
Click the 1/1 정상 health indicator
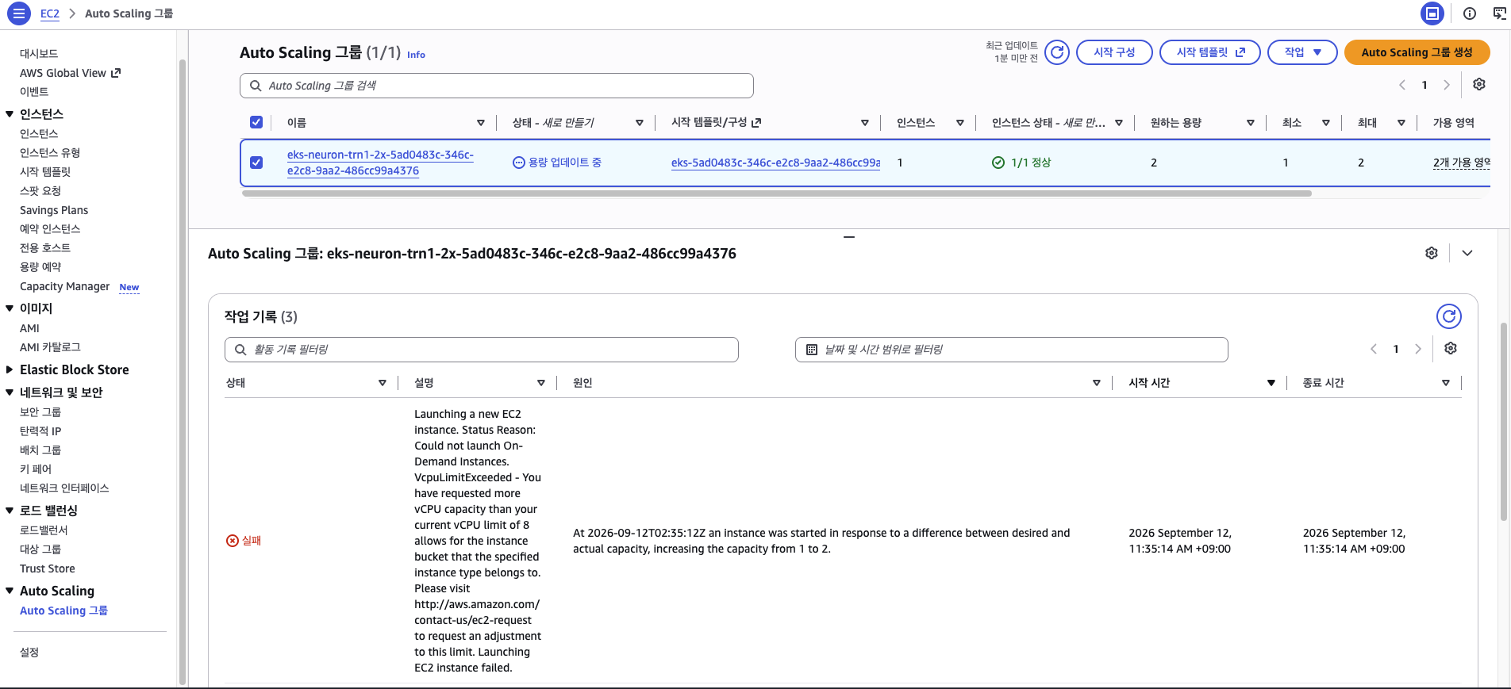tap(1021, 163)
